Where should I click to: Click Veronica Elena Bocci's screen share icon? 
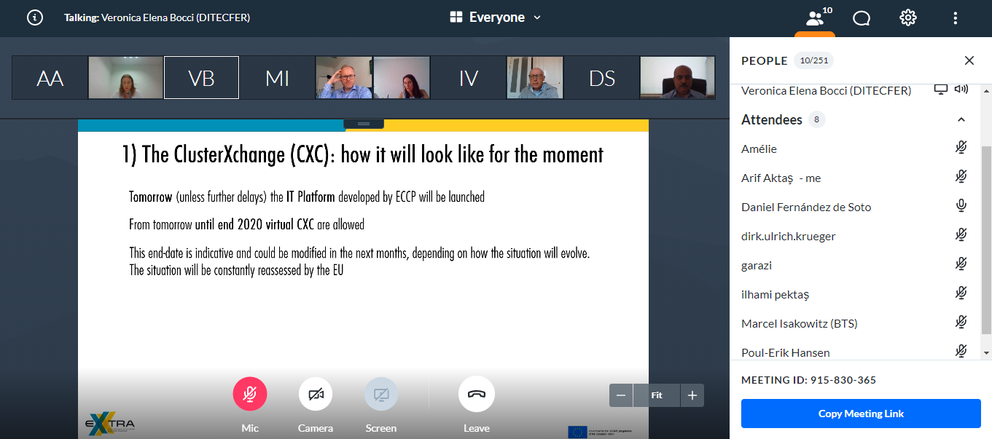click(x=941, y=90)
